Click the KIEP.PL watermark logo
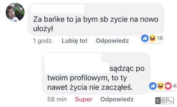The width and height of the screenshot is (177, 107). [165, 101]
